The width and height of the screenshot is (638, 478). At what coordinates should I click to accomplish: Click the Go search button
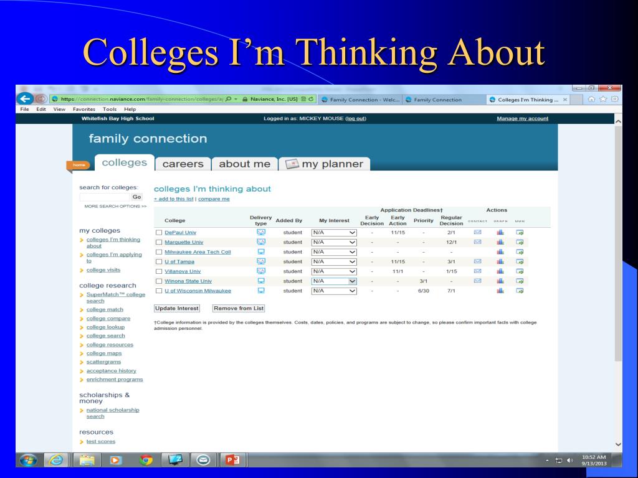[x=136, y=197]
